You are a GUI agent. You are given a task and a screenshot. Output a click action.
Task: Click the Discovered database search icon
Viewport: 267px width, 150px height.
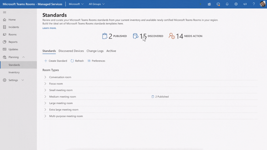[136, 36]
